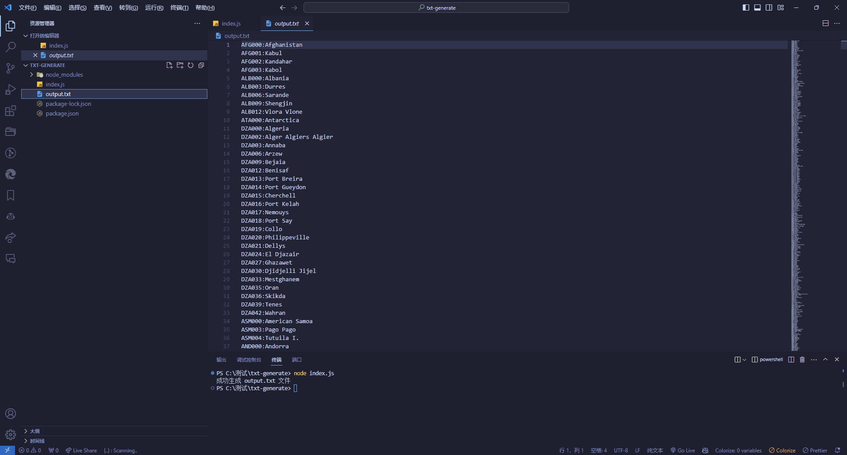Open the project manager folder icon
847x455 pixels.
pos(11,132)
